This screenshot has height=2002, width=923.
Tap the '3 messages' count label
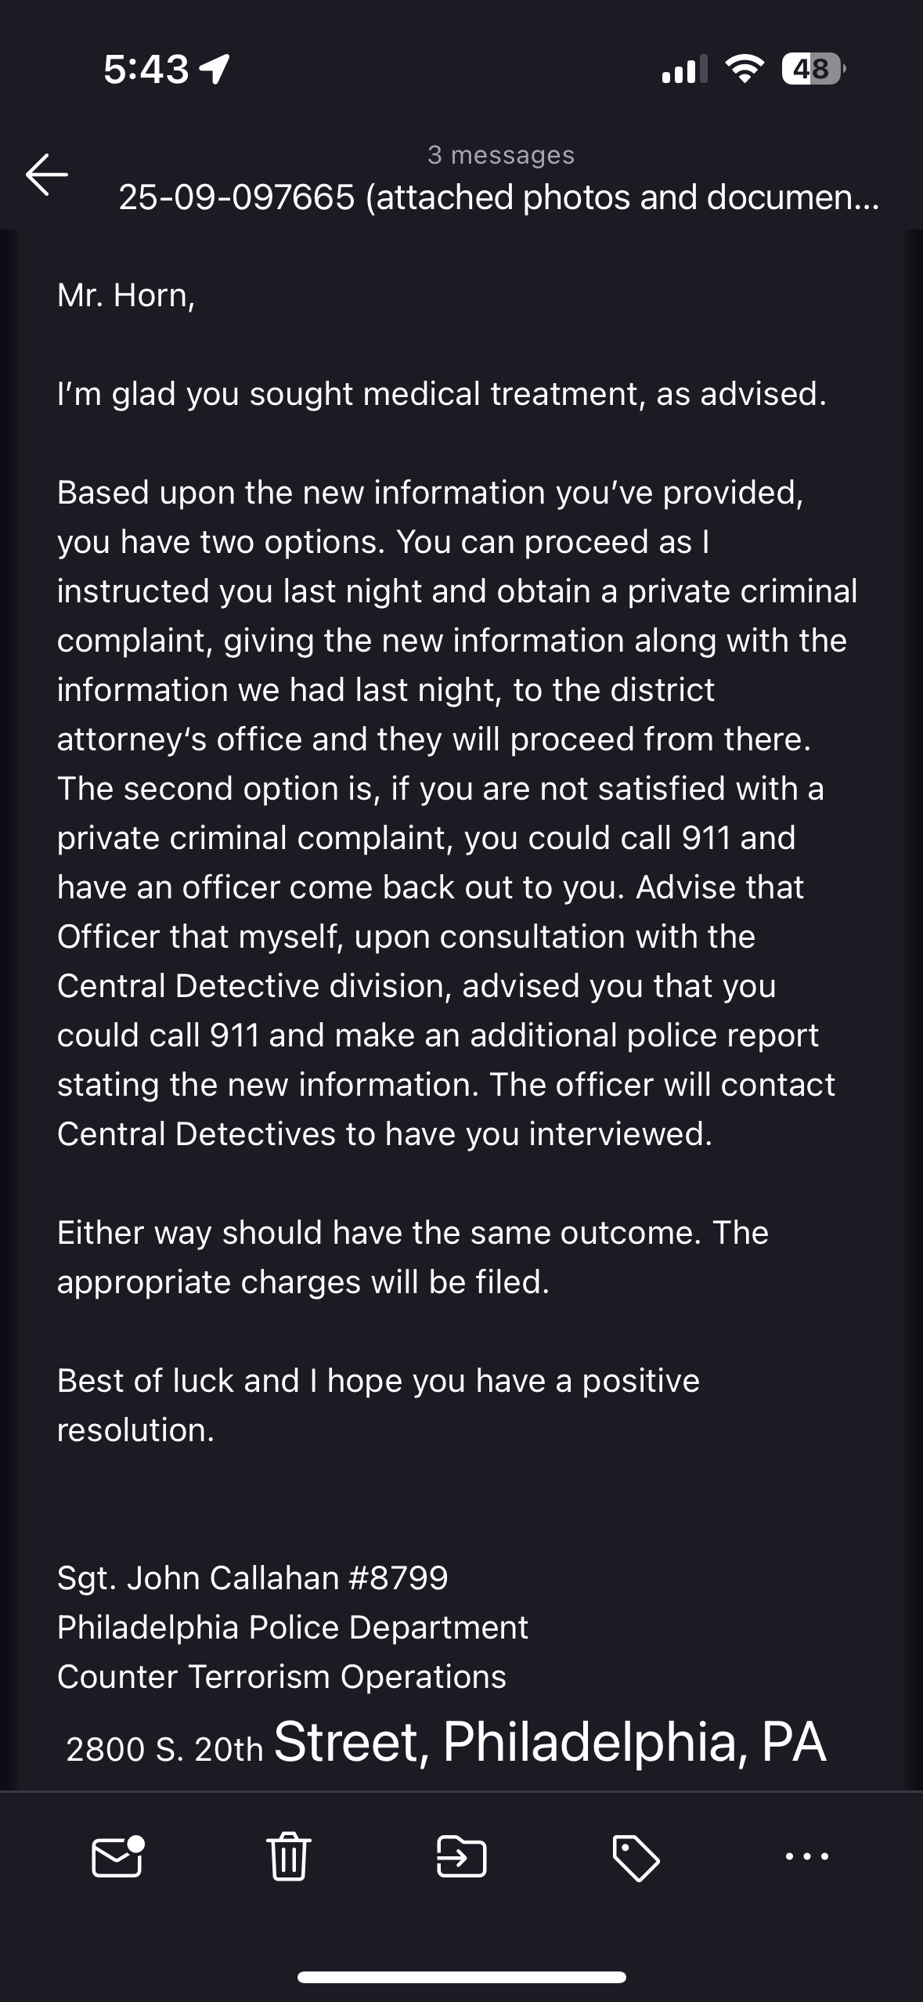click(x=501, y=155)
